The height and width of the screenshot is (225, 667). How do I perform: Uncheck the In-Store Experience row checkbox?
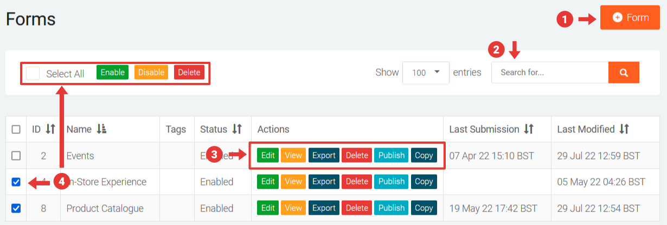point(16,182)
